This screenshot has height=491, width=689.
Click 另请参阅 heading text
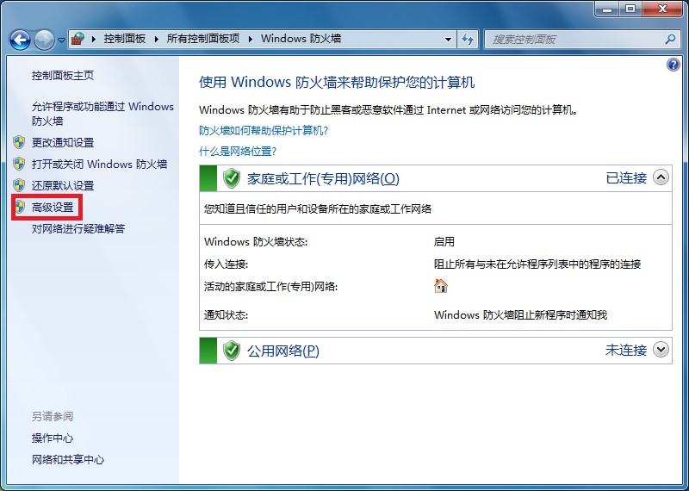(x=53, y=416)
